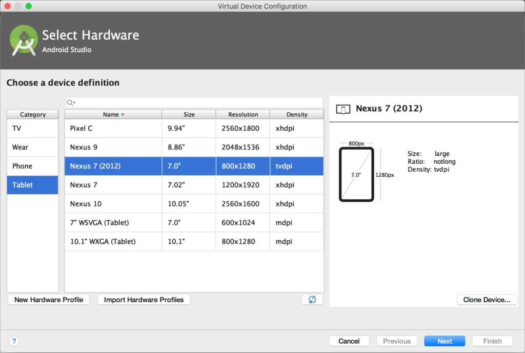Click the Finish button
525x353 pixels.
click(x=492, y=341)
